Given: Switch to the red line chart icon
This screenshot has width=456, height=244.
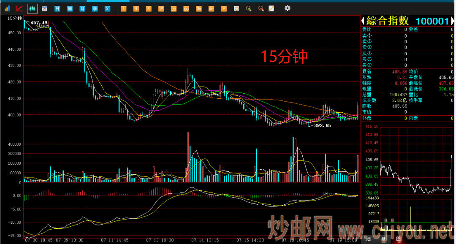Looking at the screenshot, I should (19, 9).
